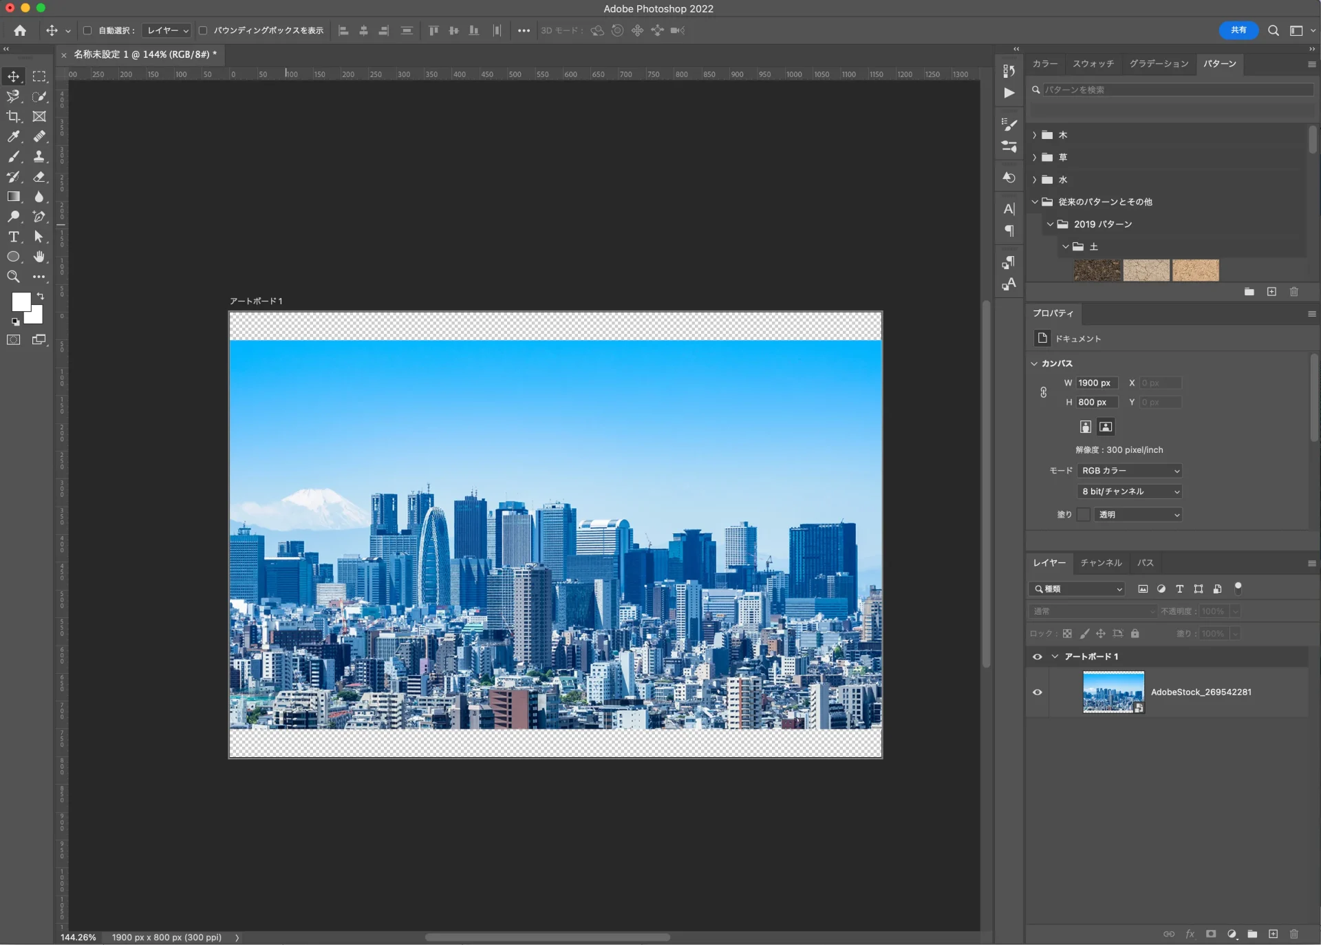This screenshot has height=945, width=1321.
Task: Select the Hand tool
Action: 39,257
